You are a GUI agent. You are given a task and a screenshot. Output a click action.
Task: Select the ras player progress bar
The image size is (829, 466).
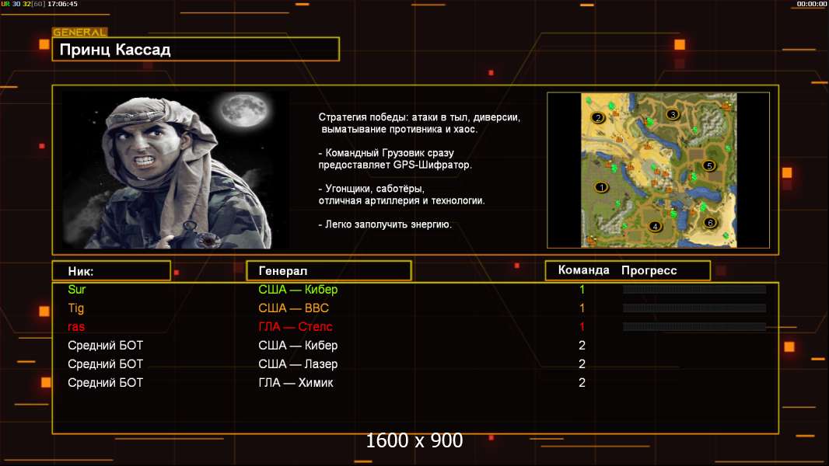click(x=694, y=327)
